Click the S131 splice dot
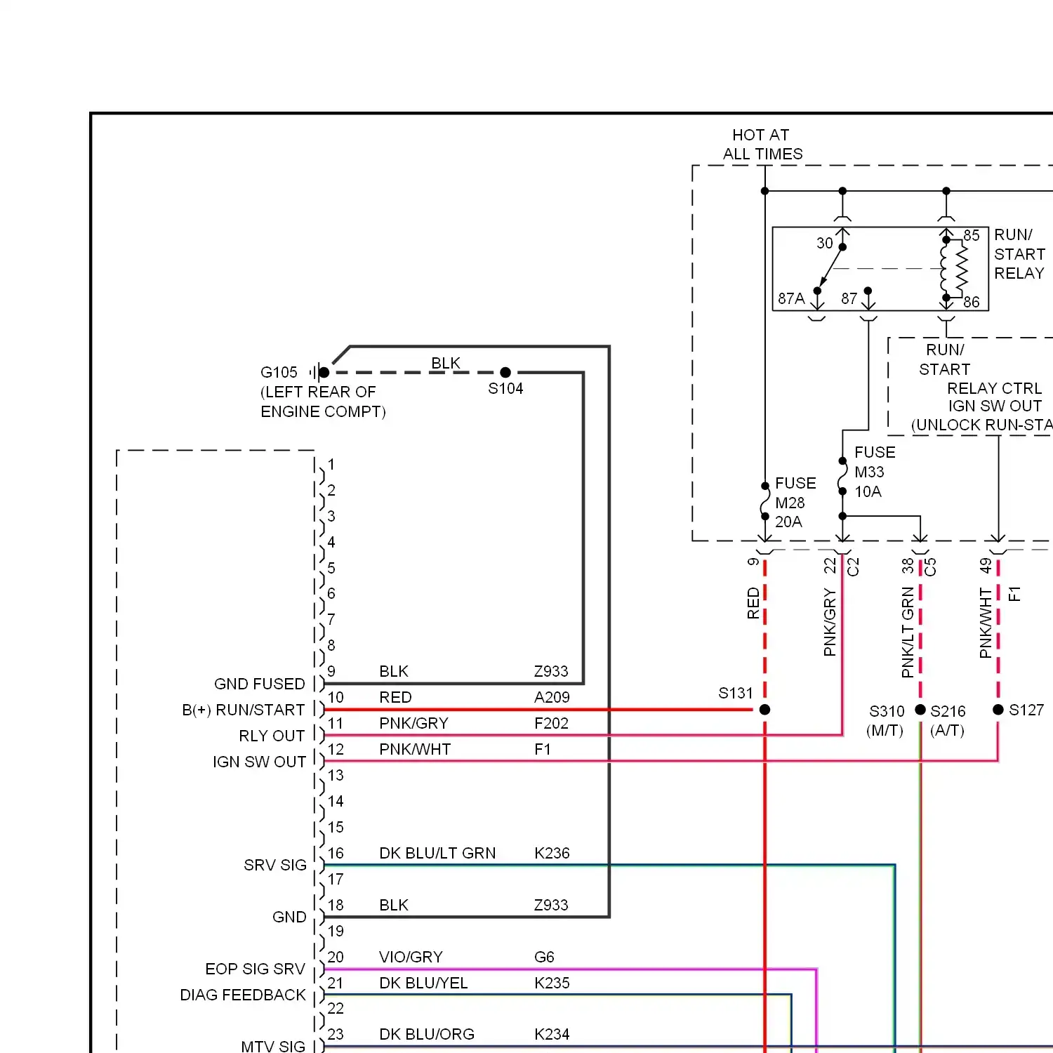 (765, 710)
